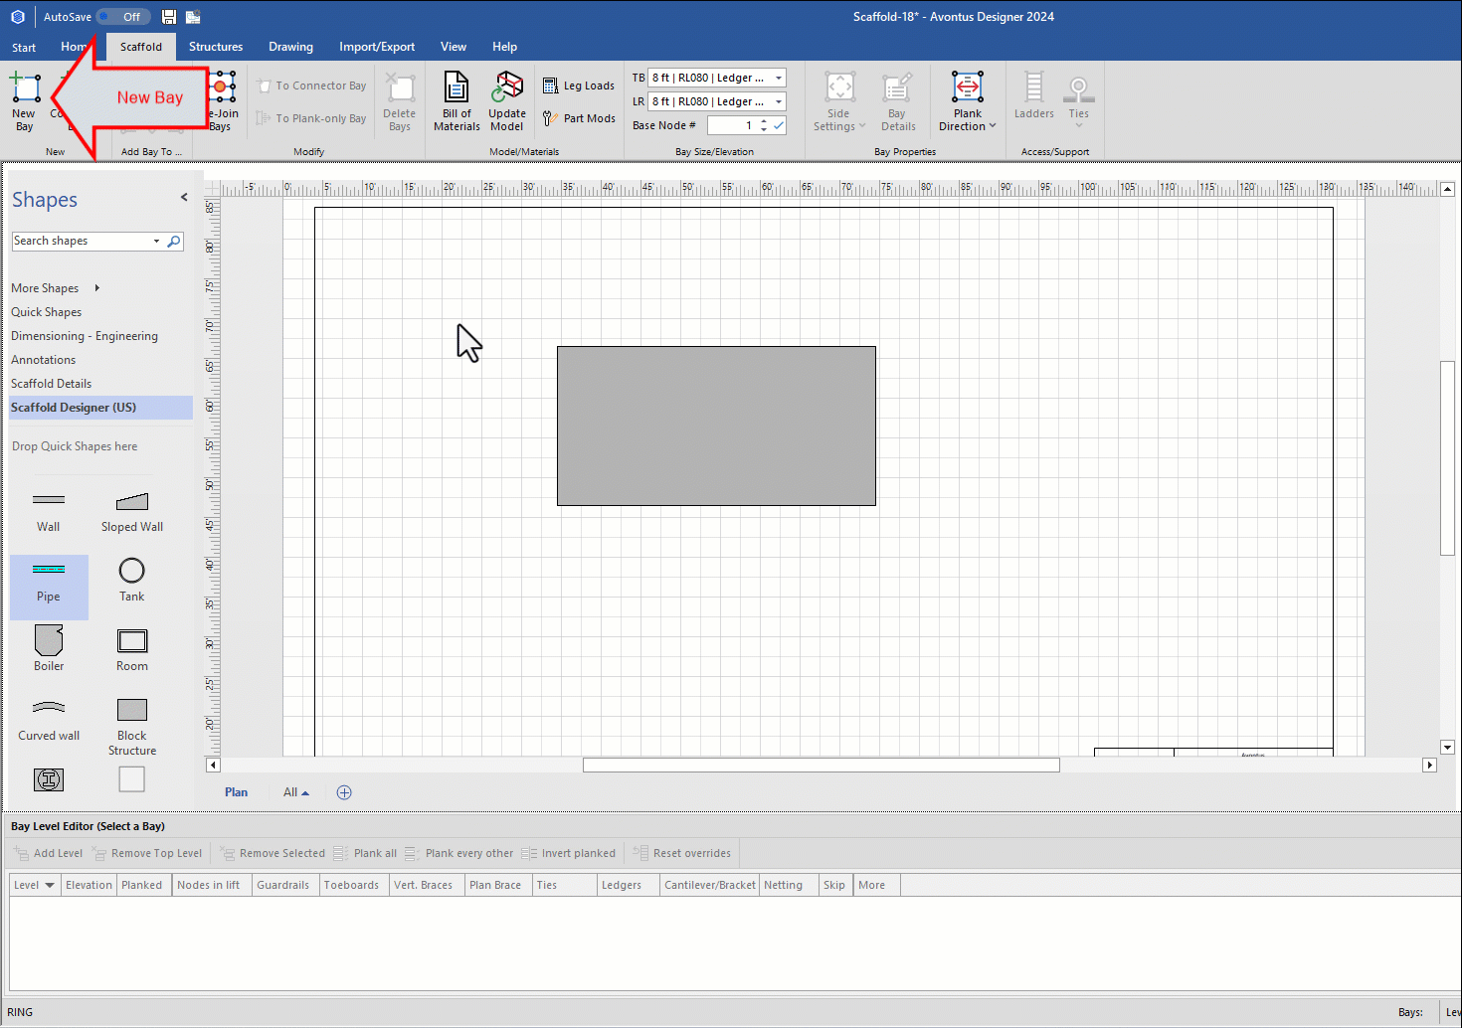The image size is (1462, 1028).
Task: Expand the LR ledger size dropdown
Action: point(779,101)
